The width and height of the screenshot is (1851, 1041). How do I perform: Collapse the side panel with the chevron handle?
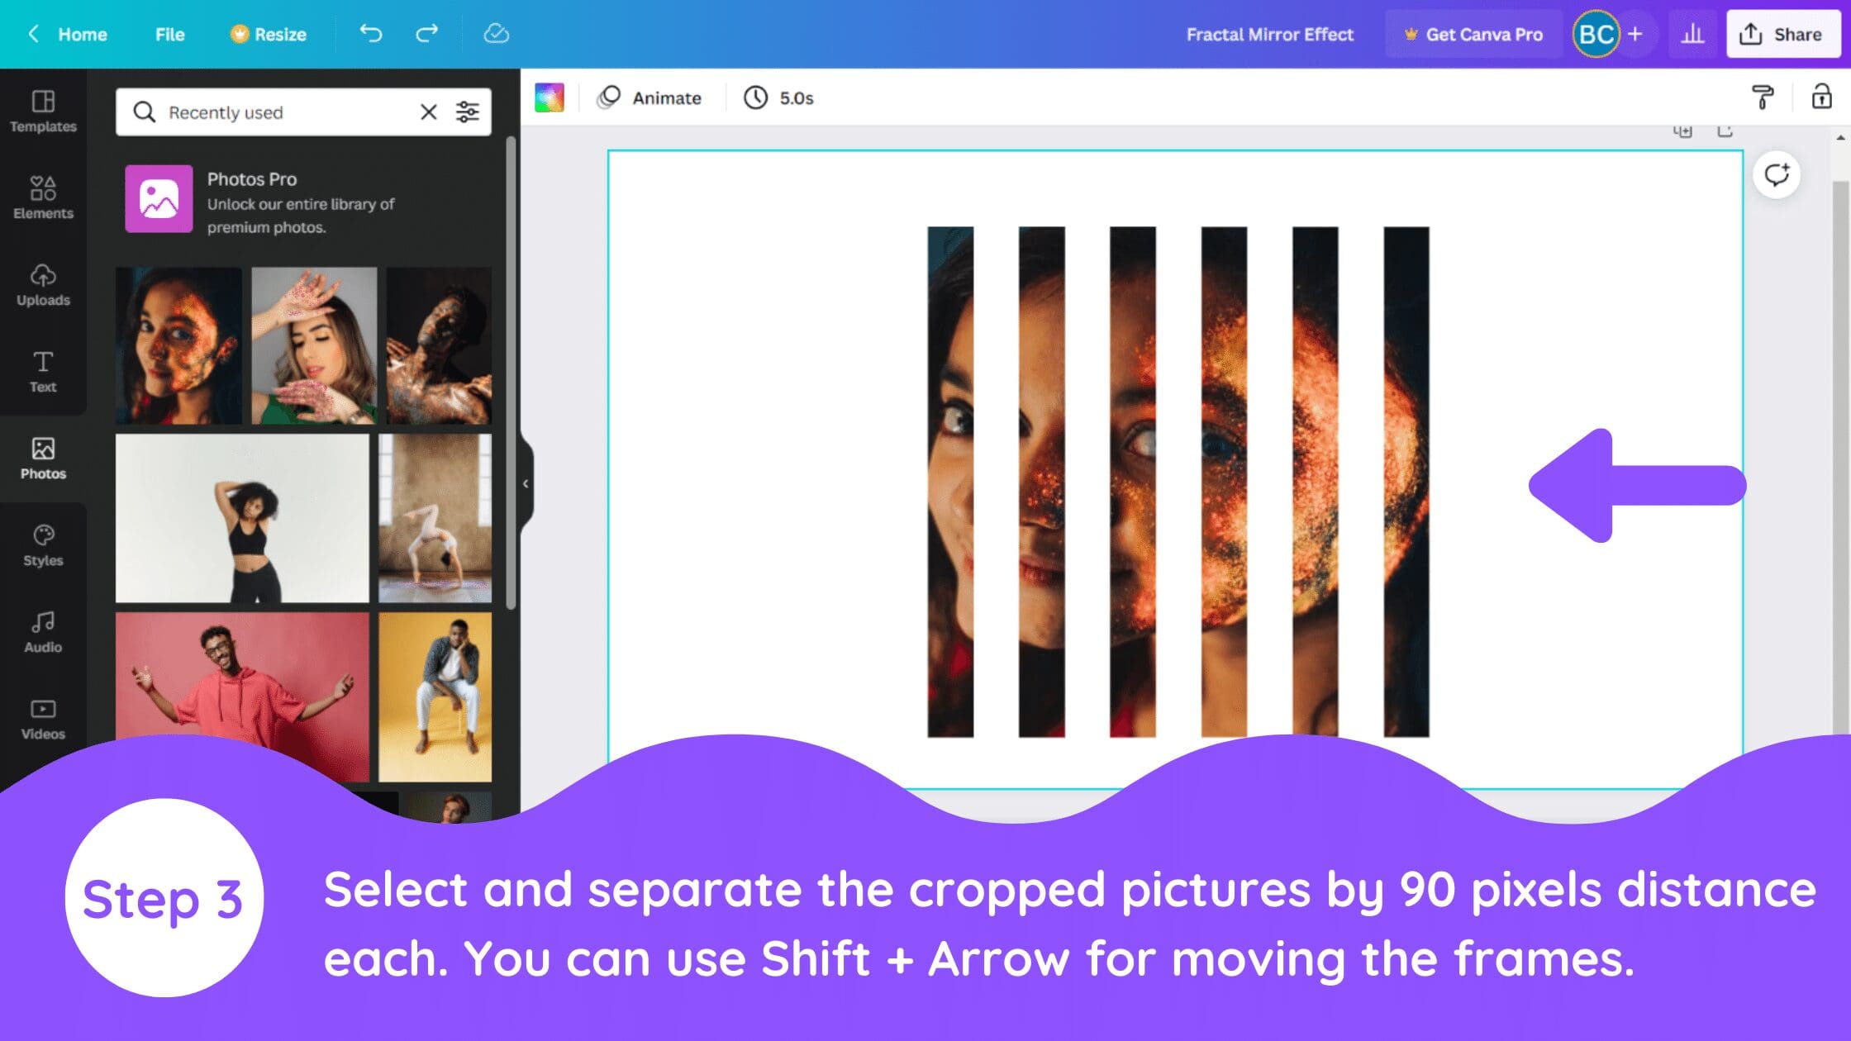point(526,483)
